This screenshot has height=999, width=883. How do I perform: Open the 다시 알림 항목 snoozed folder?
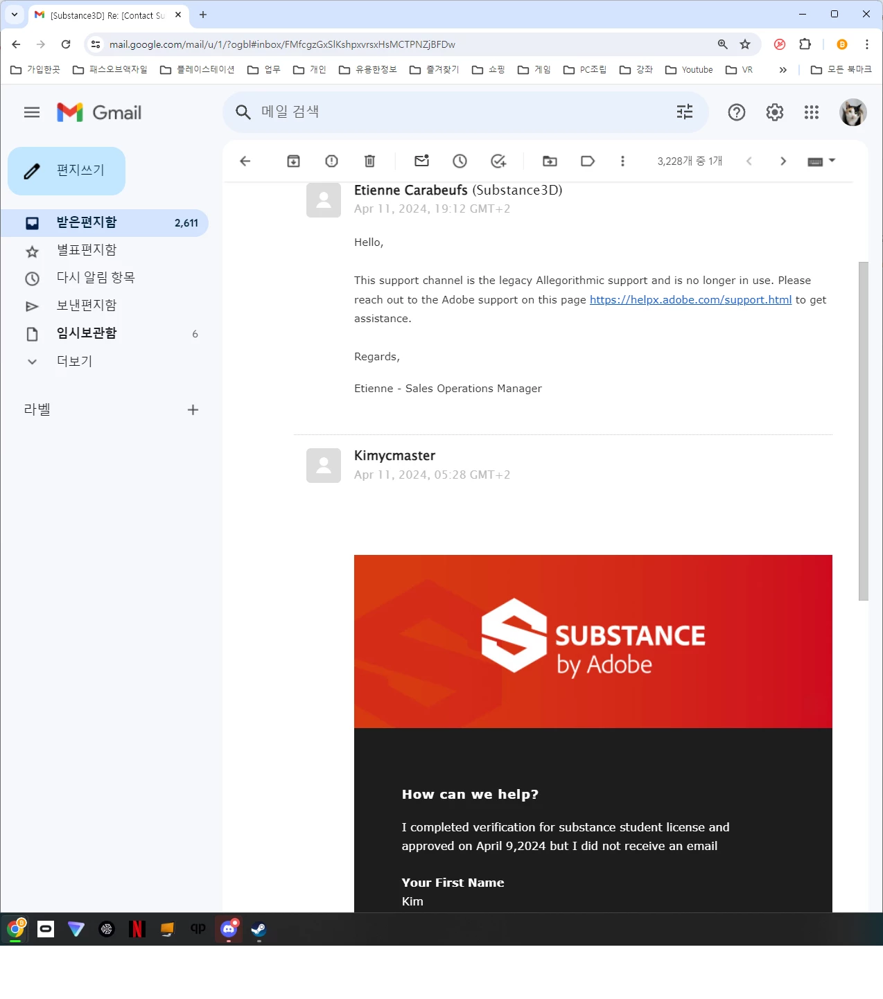coord(104,279)
